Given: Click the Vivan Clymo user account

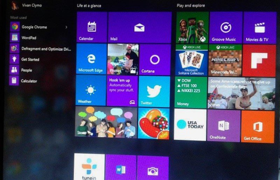Looking at the screenshot, I should point(27,5).
